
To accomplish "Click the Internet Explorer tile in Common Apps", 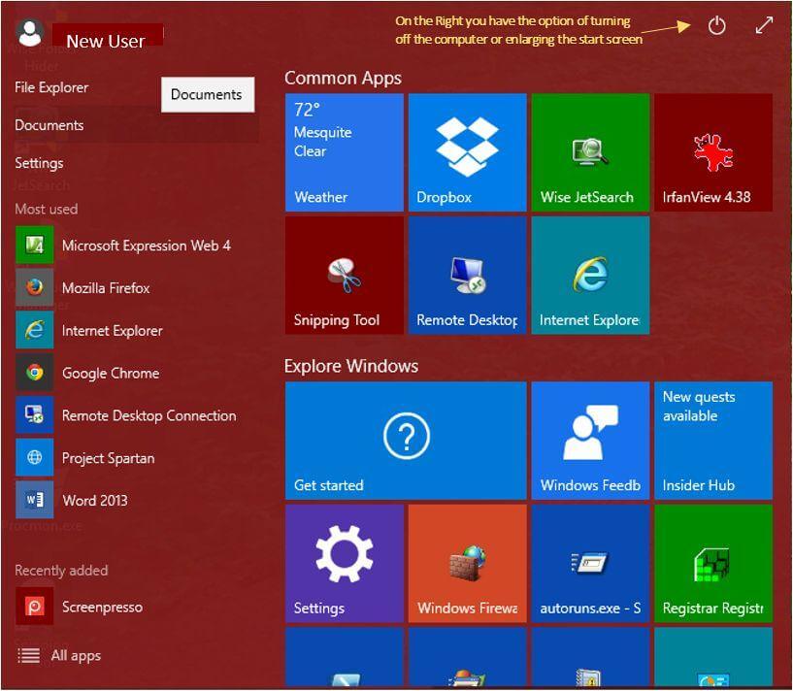I will tap(591, 276).
